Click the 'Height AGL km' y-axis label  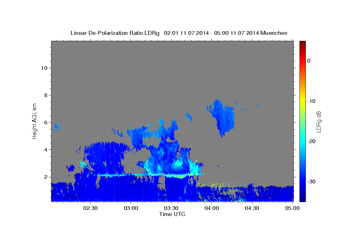tap(35, 121)
